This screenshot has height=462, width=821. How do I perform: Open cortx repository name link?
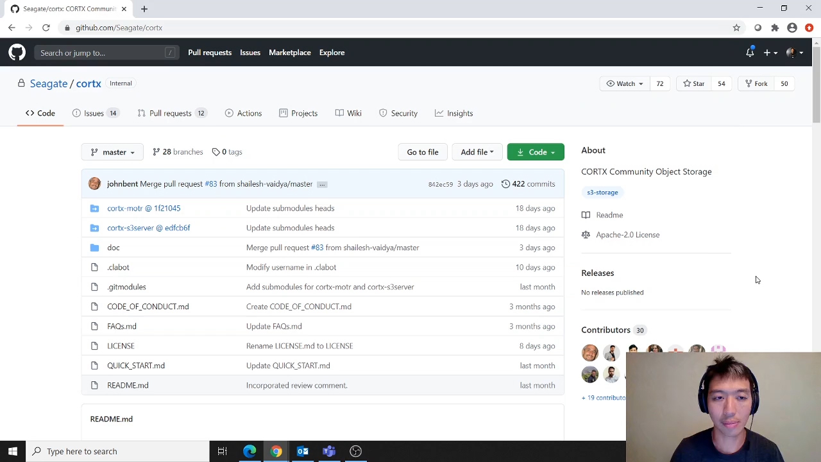coord(89,83)
